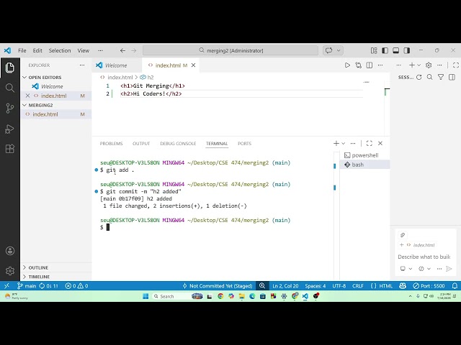Refresh the Sessions list
The height and width of the screenshot is (345, 461).
pyautogui.click(x=419, y=77)
